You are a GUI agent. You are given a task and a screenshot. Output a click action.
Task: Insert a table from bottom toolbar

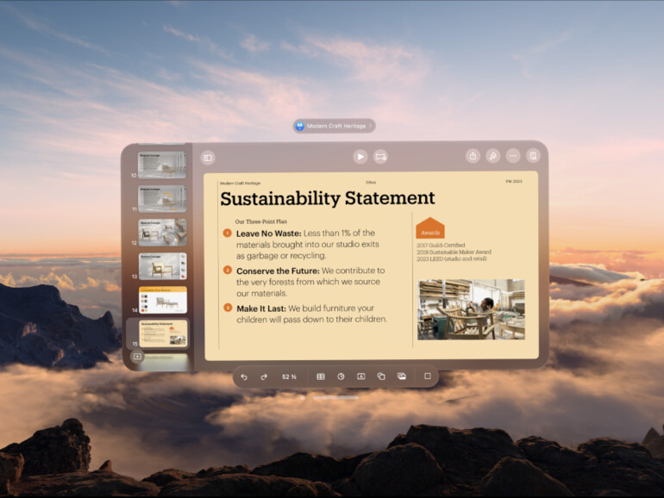coord(321,377)
